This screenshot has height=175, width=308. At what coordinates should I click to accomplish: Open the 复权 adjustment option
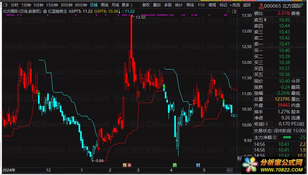146,5
